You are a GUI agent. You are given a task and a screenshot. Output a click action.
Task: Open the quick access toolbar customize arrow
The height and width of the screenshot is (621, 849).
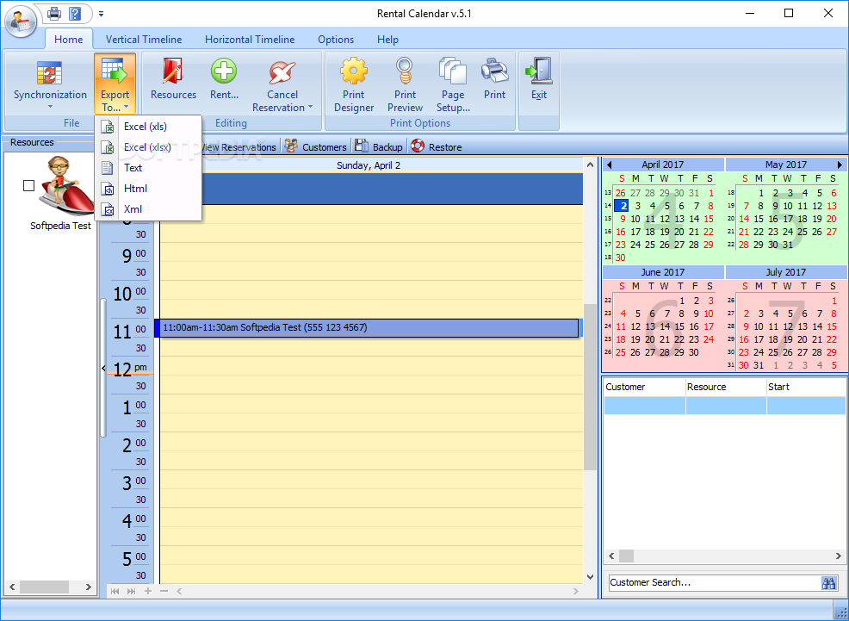click(x=102, y=14)
